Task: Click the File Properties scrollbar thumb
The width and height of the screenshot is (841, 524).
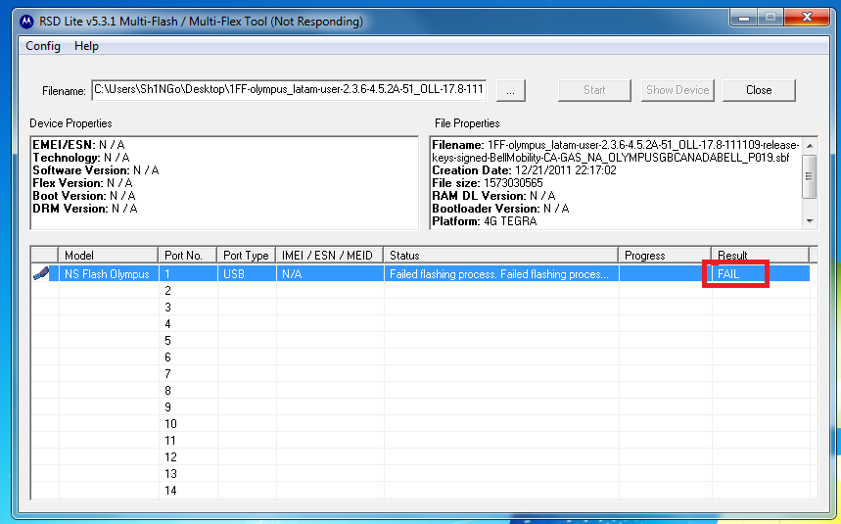Action: (810, 176)
